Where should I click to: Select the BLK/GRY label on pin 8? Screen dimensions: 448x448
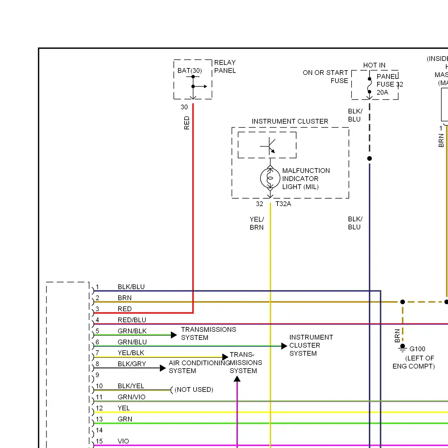point(132,364)
